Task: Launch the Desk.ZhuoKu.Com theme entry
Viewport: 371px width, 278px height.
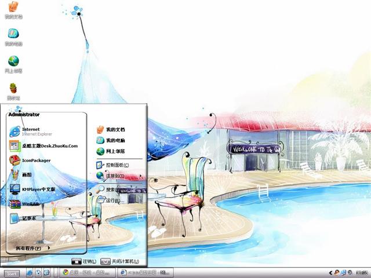Action: coord(43,146)
